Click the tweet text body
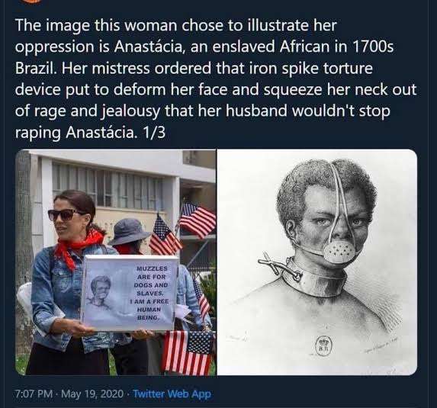This screenshot has width=437, height=408. coord(215,79)
